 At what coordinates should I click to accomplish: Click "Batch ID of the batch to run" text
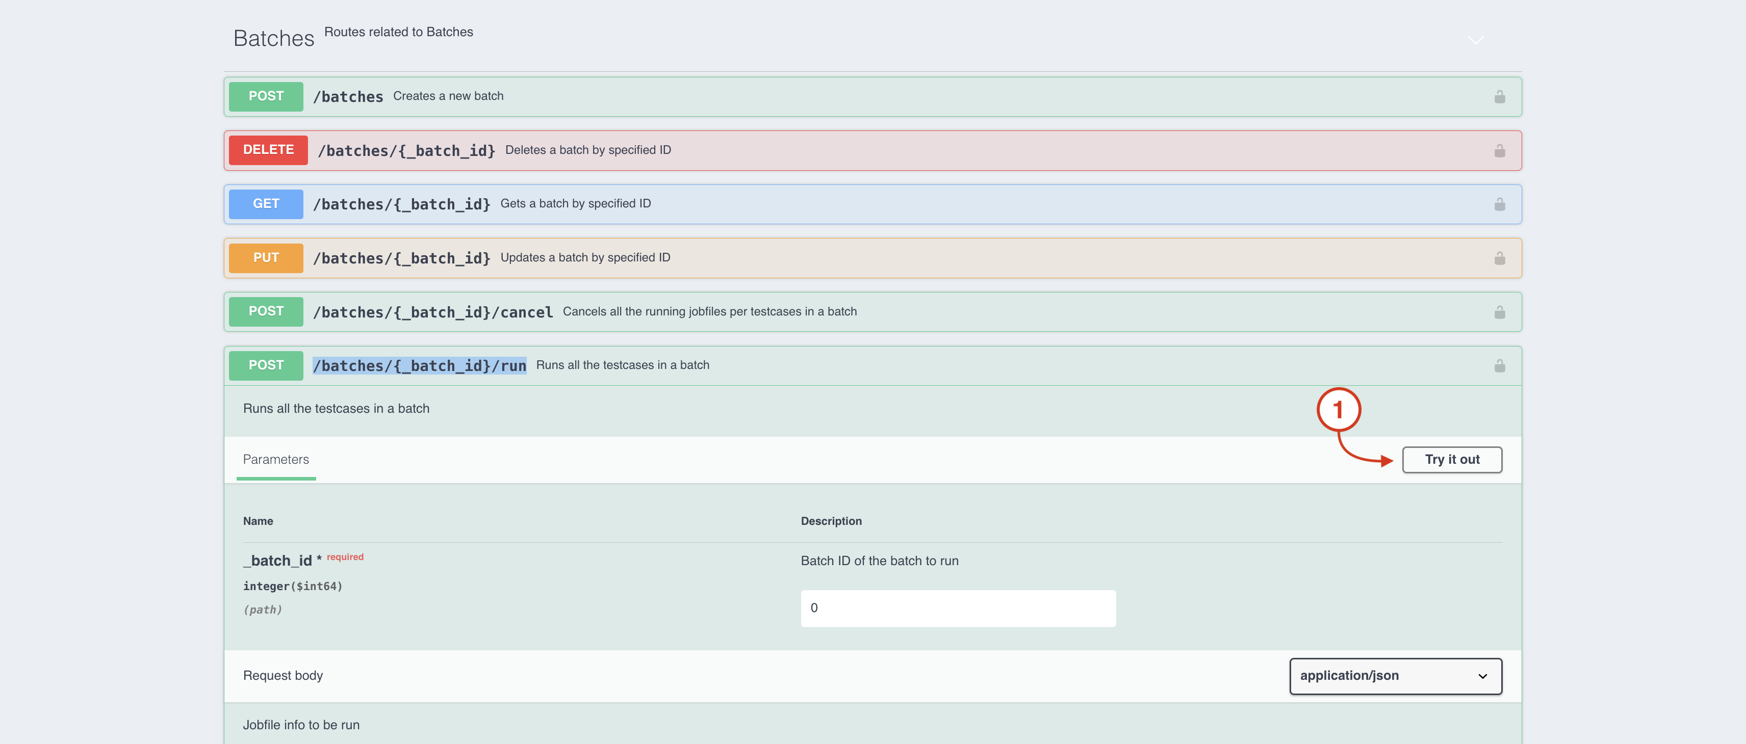(879, 561)
